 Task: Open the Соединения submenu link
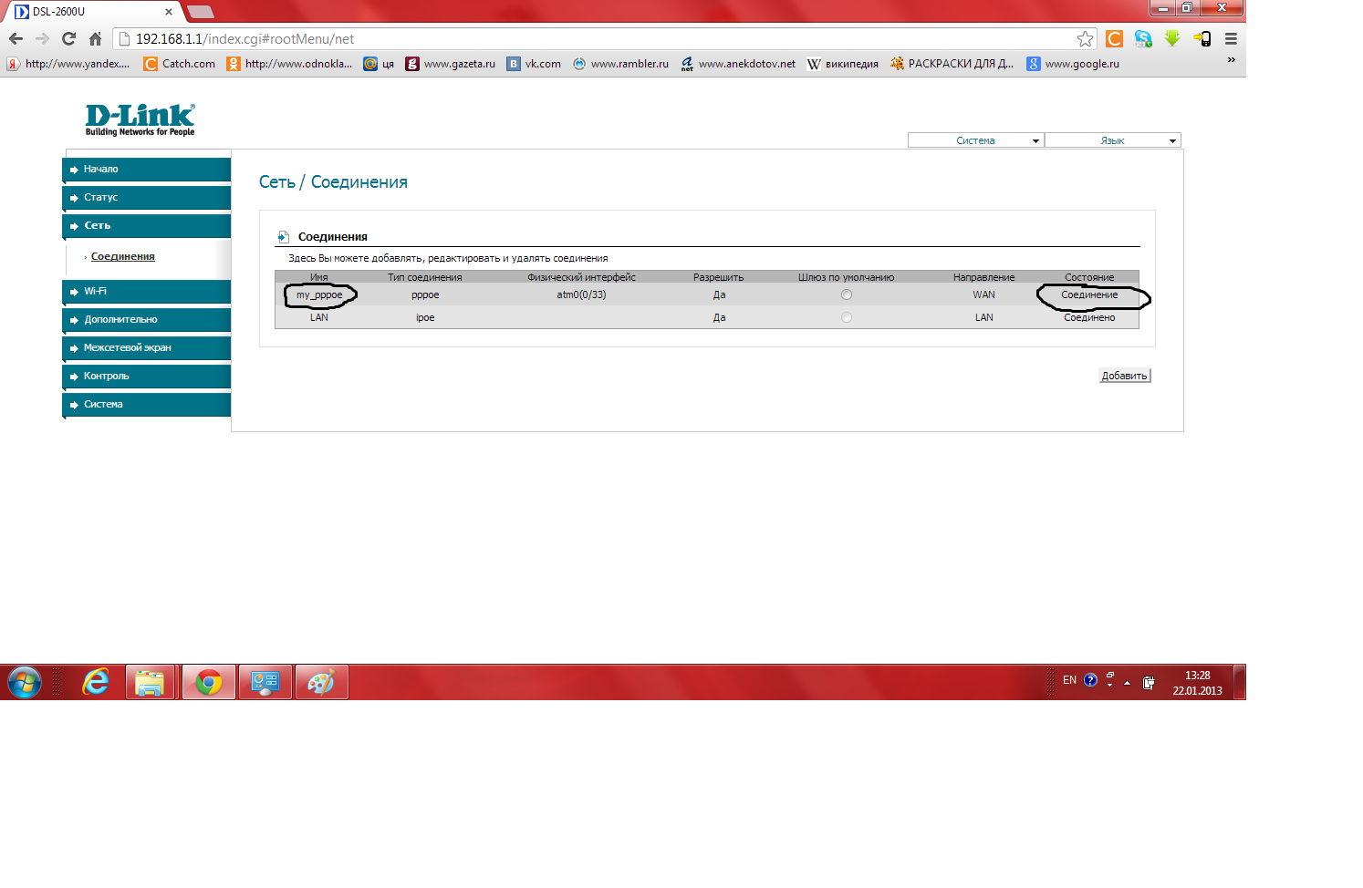coord(123,257)
